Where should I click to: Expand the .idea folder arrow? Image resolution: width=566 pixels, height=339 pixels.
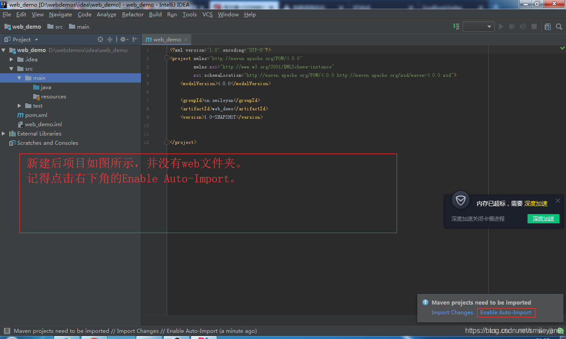[x=11, y=59]
